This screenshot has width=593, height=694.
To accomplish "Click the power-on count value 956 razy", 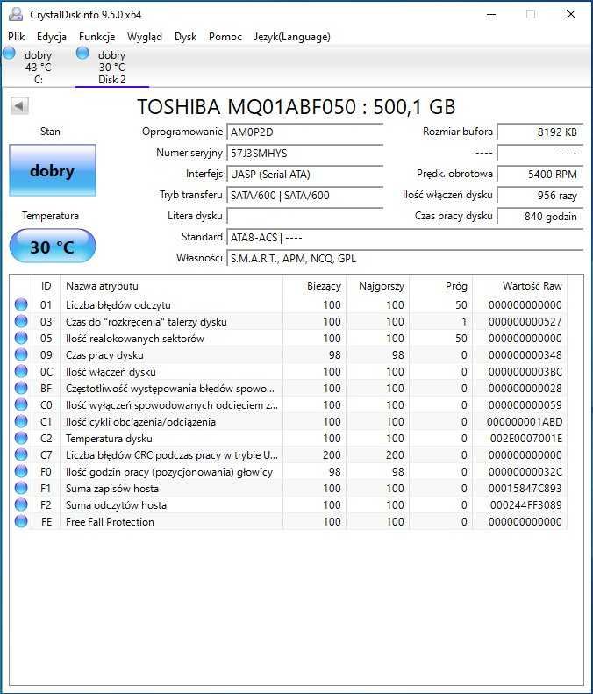I will (x=539, y=195).
